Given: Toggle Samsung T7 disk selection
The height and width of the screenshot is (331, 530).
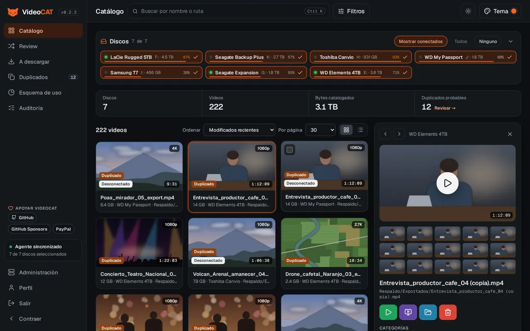Looking at the screenshot, I should [x=152, y=72].
